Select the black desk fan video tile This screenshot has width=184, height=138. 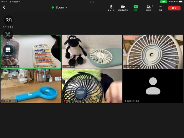pos(92,86)
